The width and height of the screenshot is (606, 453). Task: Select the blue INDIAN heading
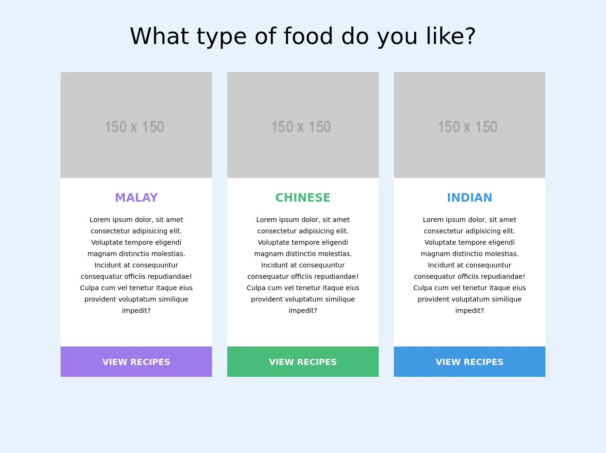(x=470, y=197)
